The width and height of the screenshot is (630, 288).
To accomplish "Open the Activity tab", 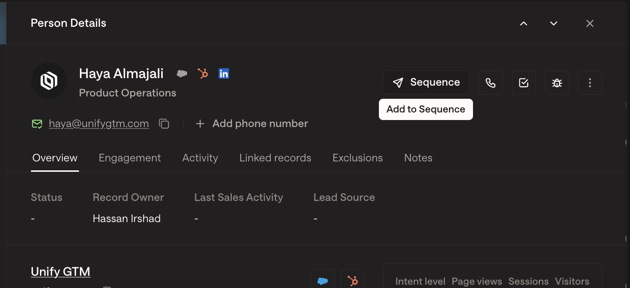I will click(200, 158).
